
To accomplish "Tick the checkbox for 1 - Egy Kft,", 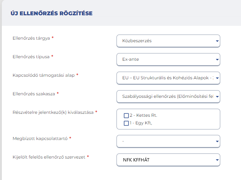I will click(126, 123).
